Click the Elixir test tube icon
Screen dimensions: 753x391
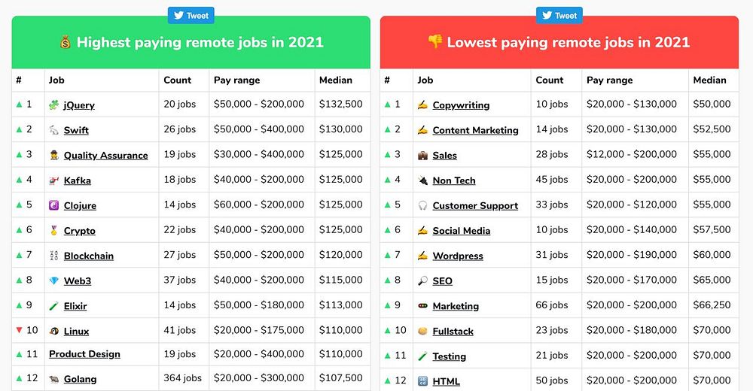point(54,306)
